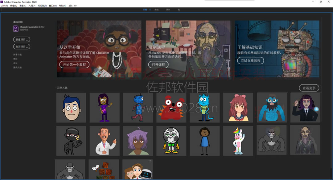Switch to the 录制 workspace tab
This screenshot has width=333, height=180.
168,10
